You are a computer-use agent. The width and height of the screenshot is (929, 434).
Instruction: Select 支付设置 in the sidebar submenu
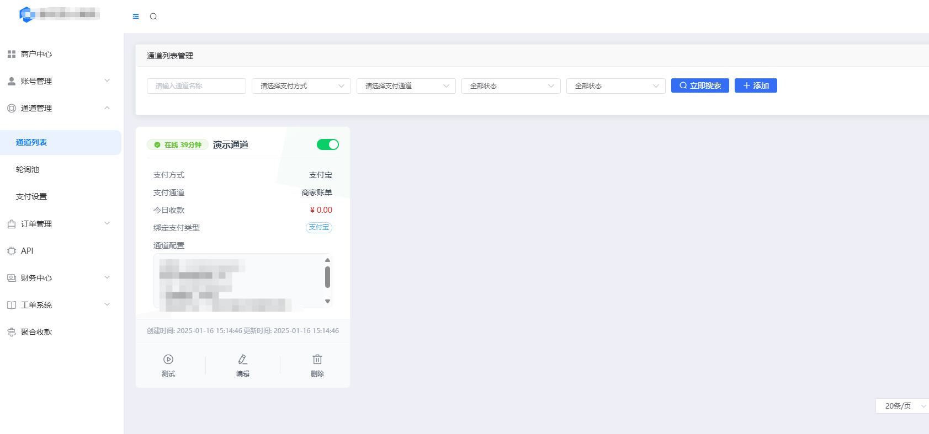pos(31,196)
